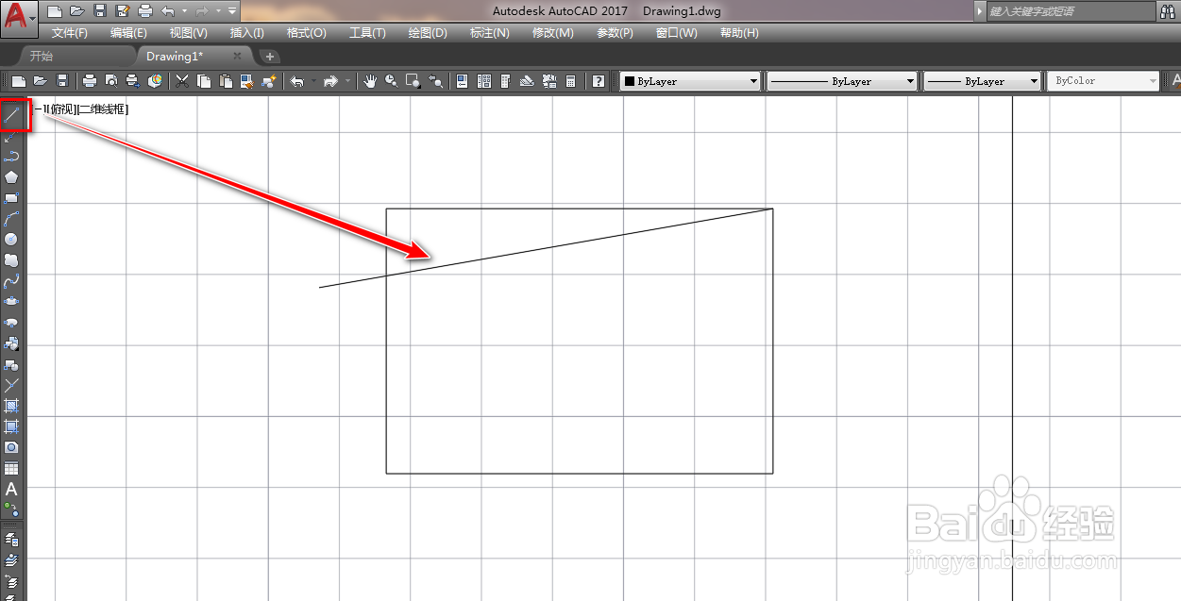Image resolution: width=1181 pixels, height=601 pixels.
Task: Open the 工具(T) menu
Action: point(367,33)
